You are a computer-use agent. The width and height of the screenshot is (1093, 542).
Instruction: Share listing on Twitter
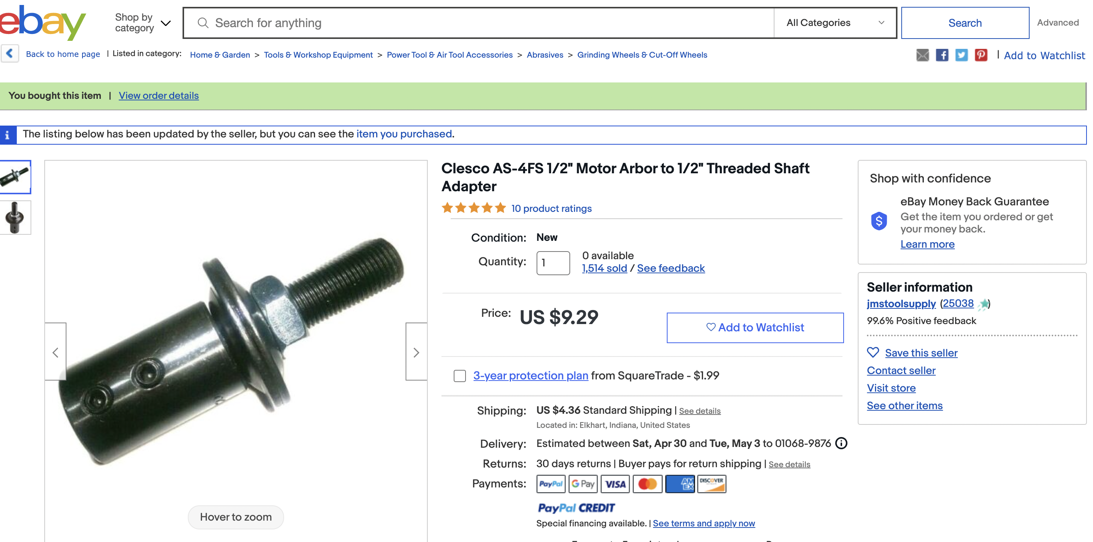pos(961,55)
